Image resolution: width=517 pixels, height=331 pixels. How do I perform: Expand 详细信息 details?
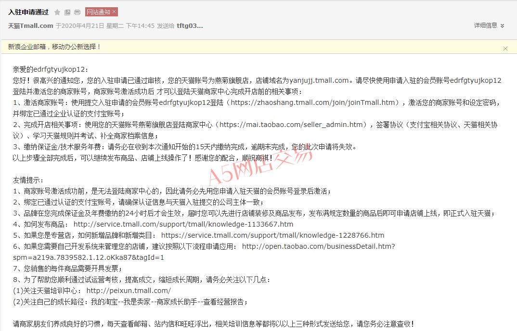(x=489, y=25)
